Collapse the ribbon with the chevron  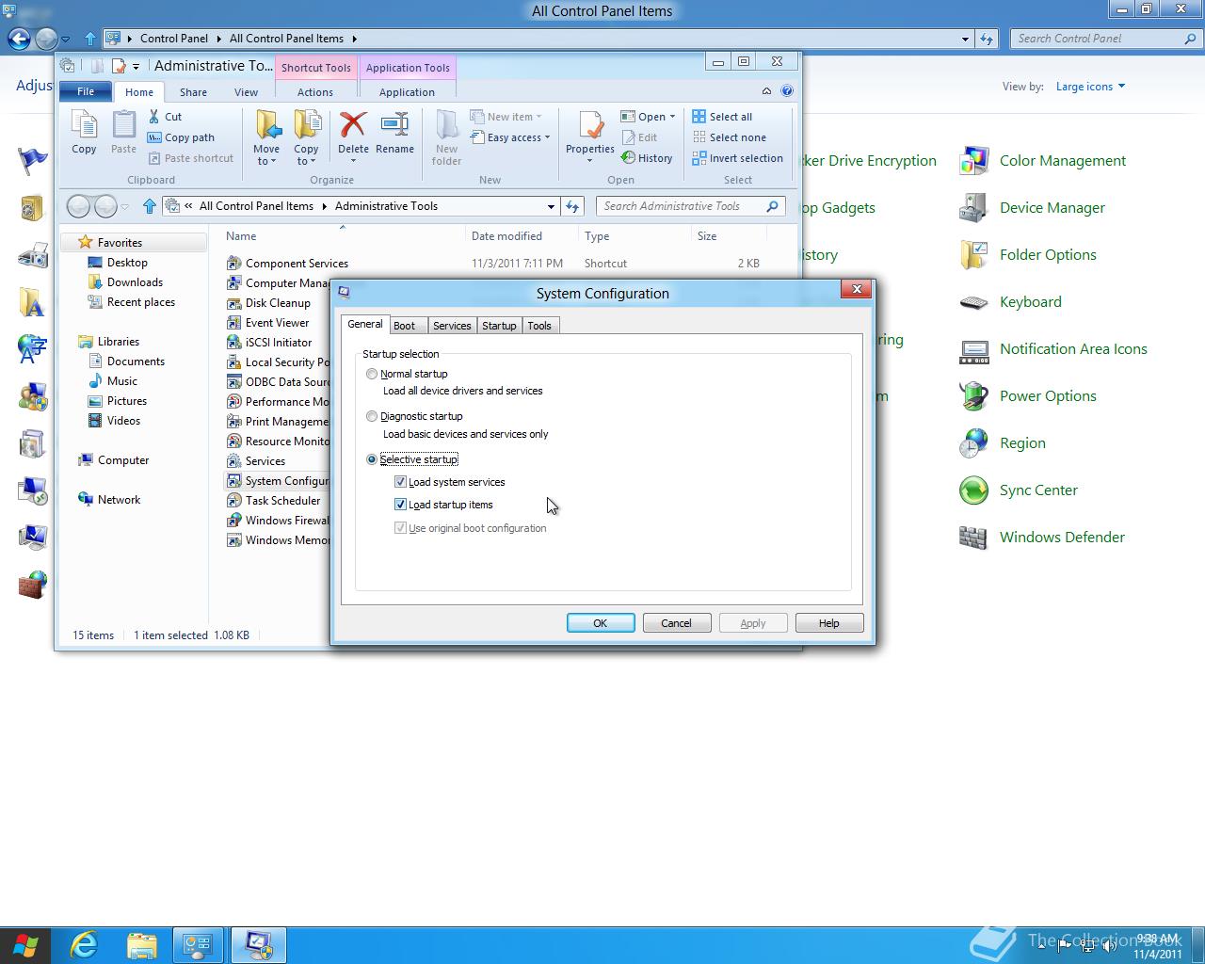tap(766, 91)
